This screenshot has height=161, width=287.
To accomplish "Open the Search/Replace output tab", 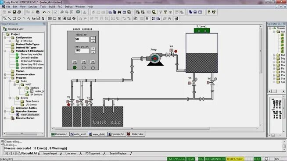I will pos(118,154).
